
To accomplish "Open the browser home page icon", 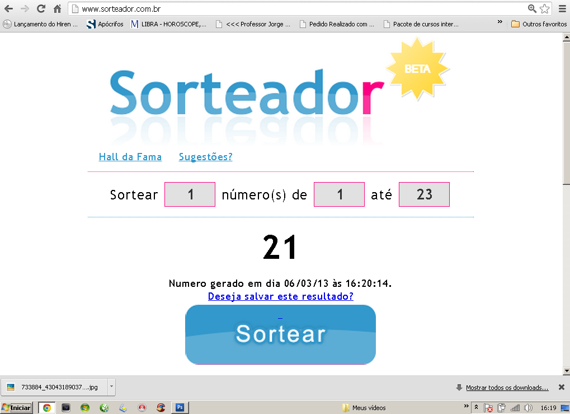I will [x=58, y=9].
